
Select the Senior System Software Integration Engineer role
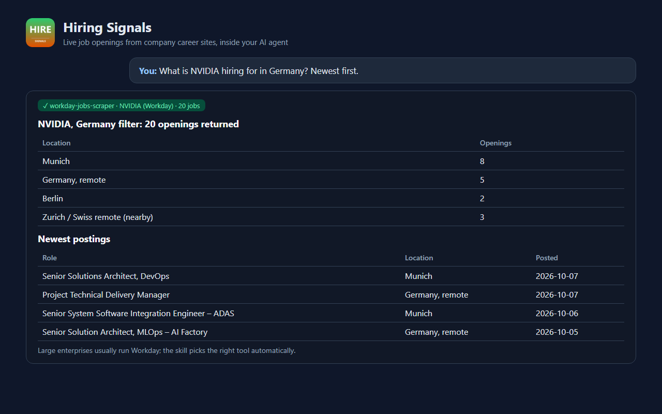click(138, 314)
